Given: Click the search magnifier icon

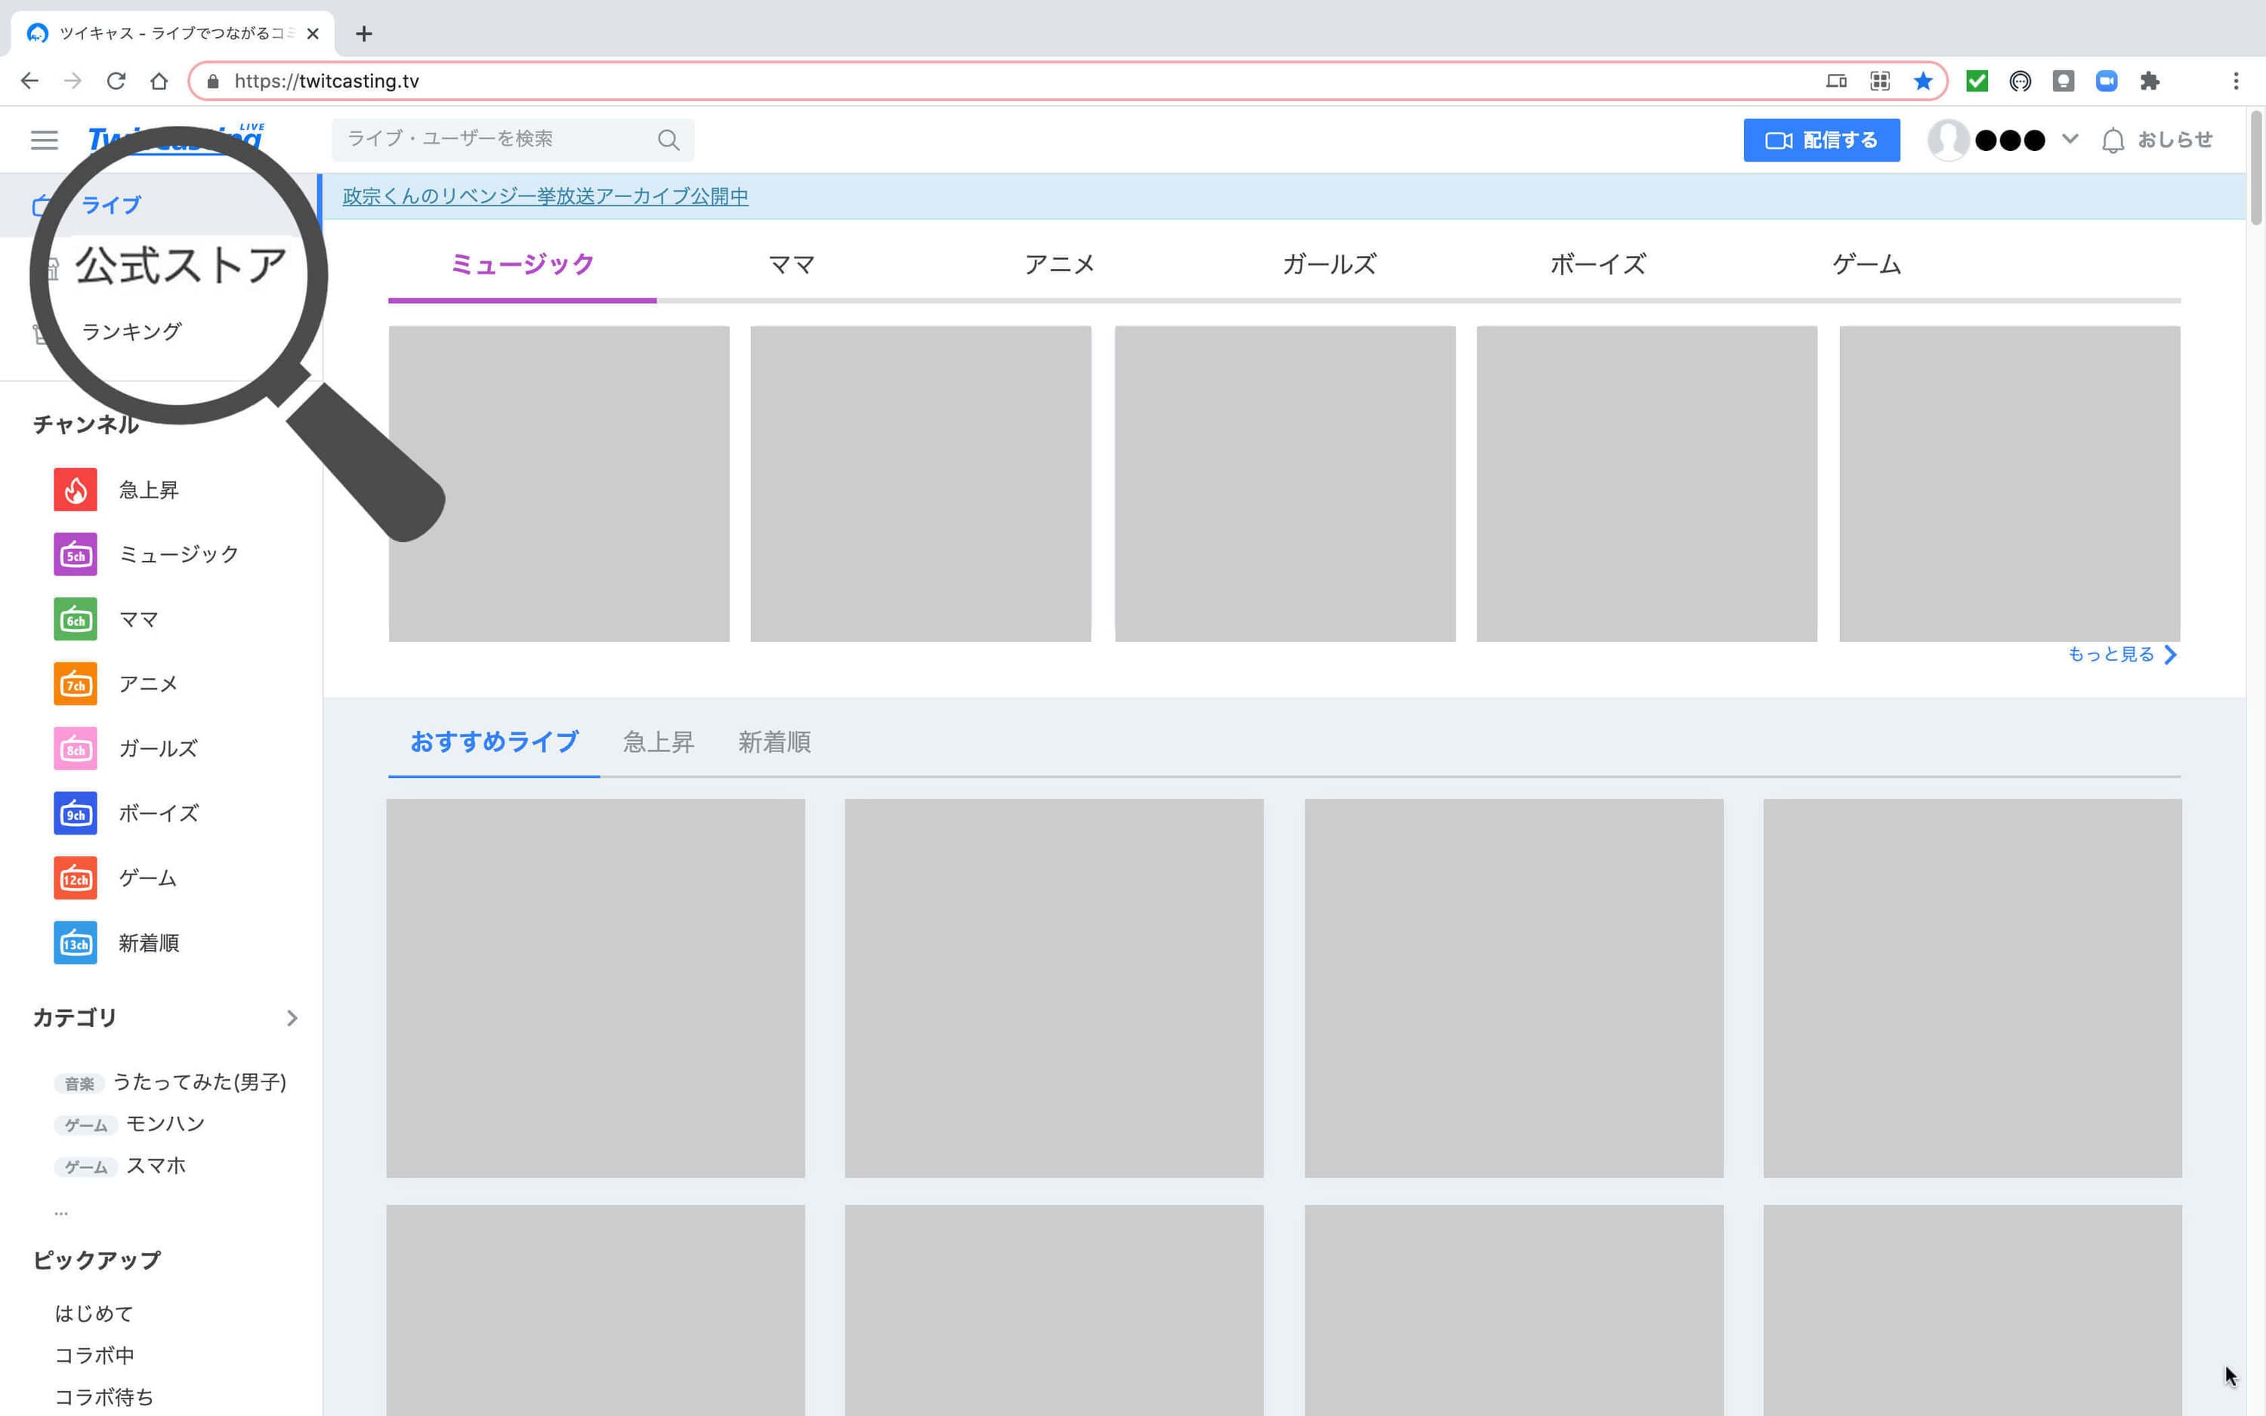Looking at the screenshot, I should [x=668, y=140].
